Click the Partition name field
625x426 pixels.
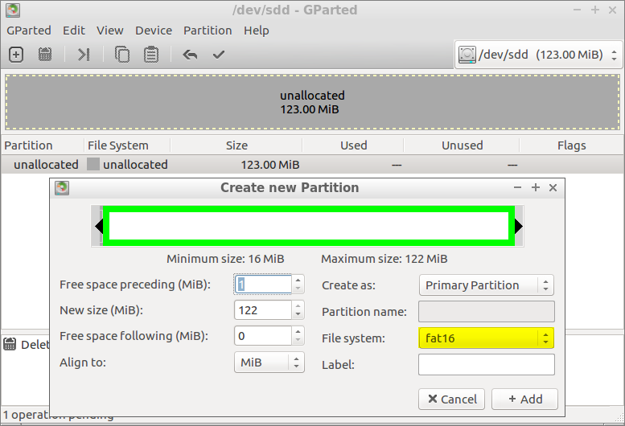click(487, 311)
